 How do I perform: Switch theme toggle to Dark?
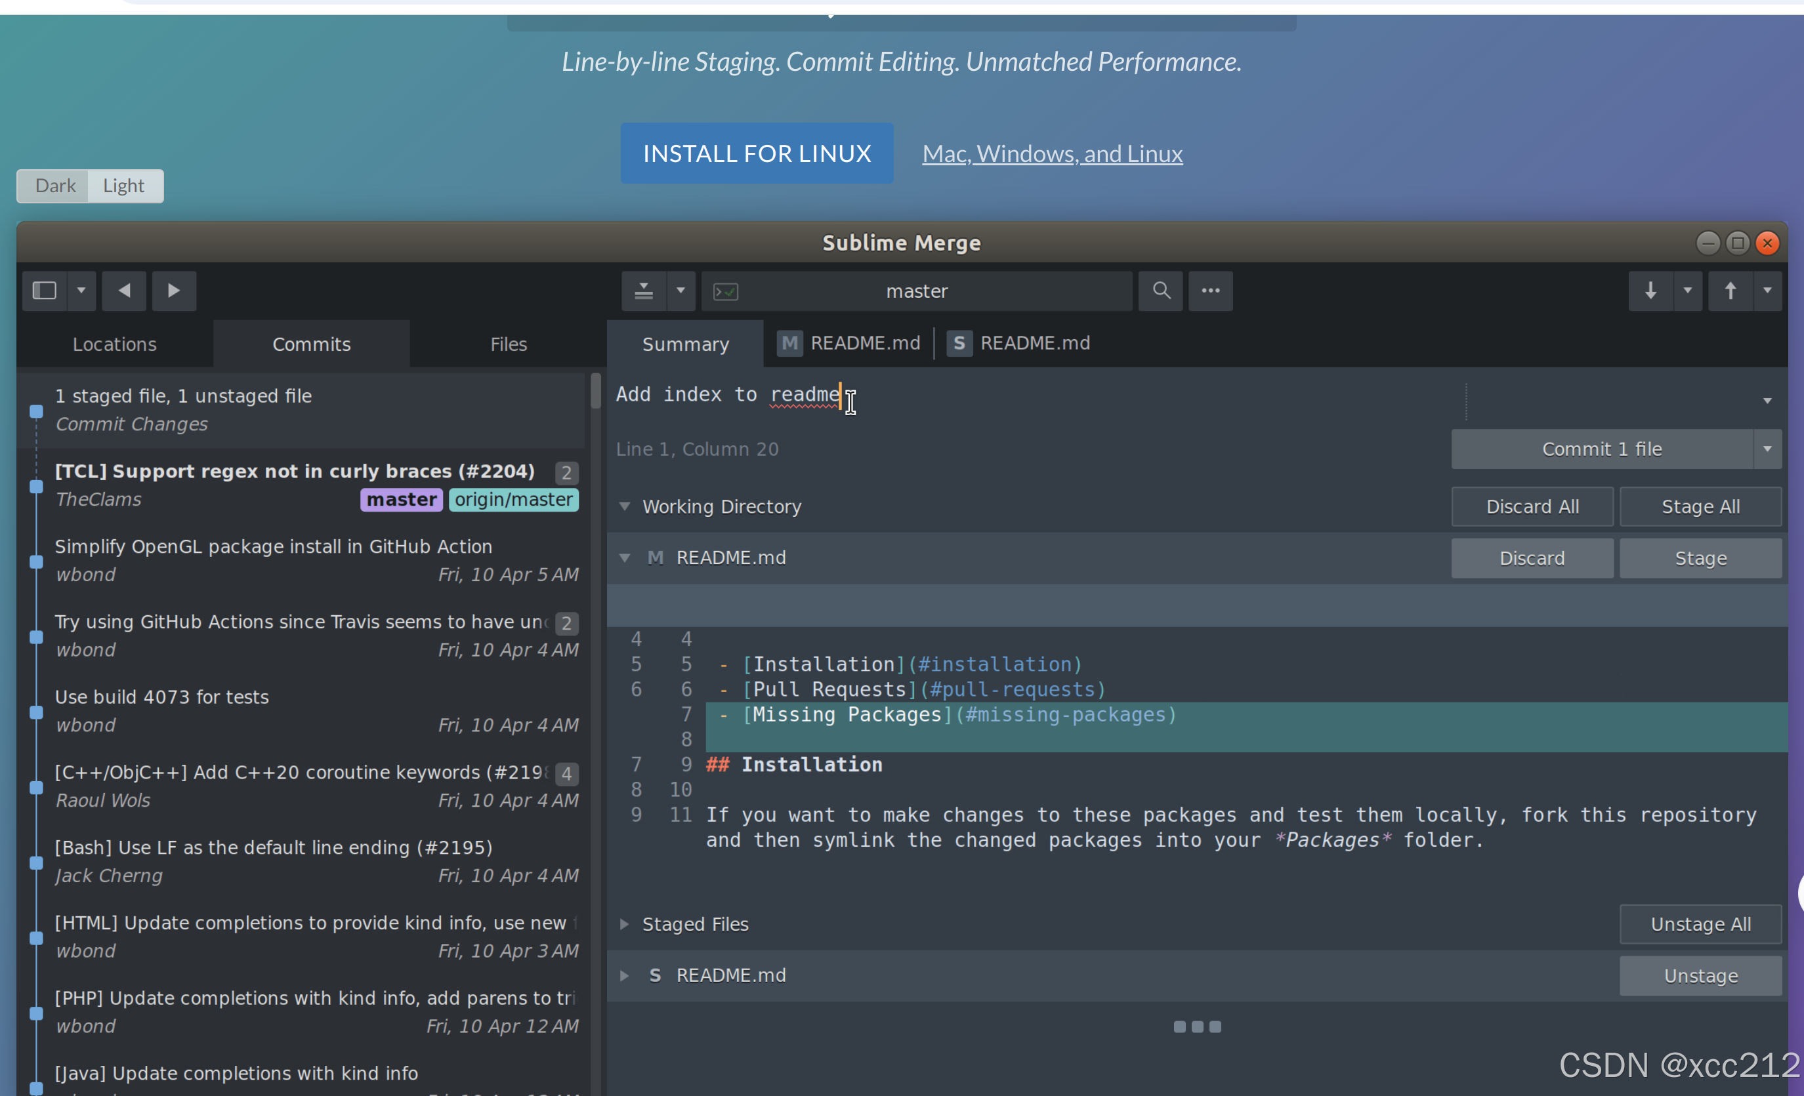tap(55, 186)
